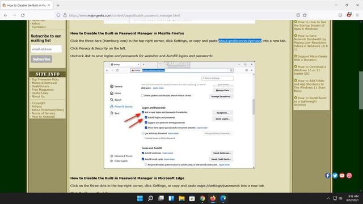Switch to Firefox on the taskbar
This screenshot has height=204, width=363.
pyautogui.click(x=213, y=198)
